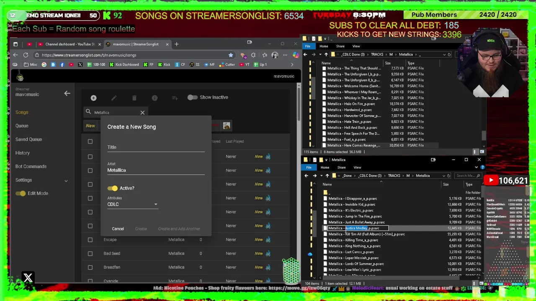The height and width of the screenshot is (301, 536).
Task: Click the edit pencil icon in songs toolbar
Action: click(114, 98)
